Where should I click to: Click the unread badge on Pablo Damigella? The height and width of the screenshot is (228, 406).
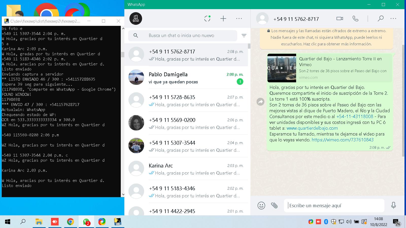click(x=240, y=82)
